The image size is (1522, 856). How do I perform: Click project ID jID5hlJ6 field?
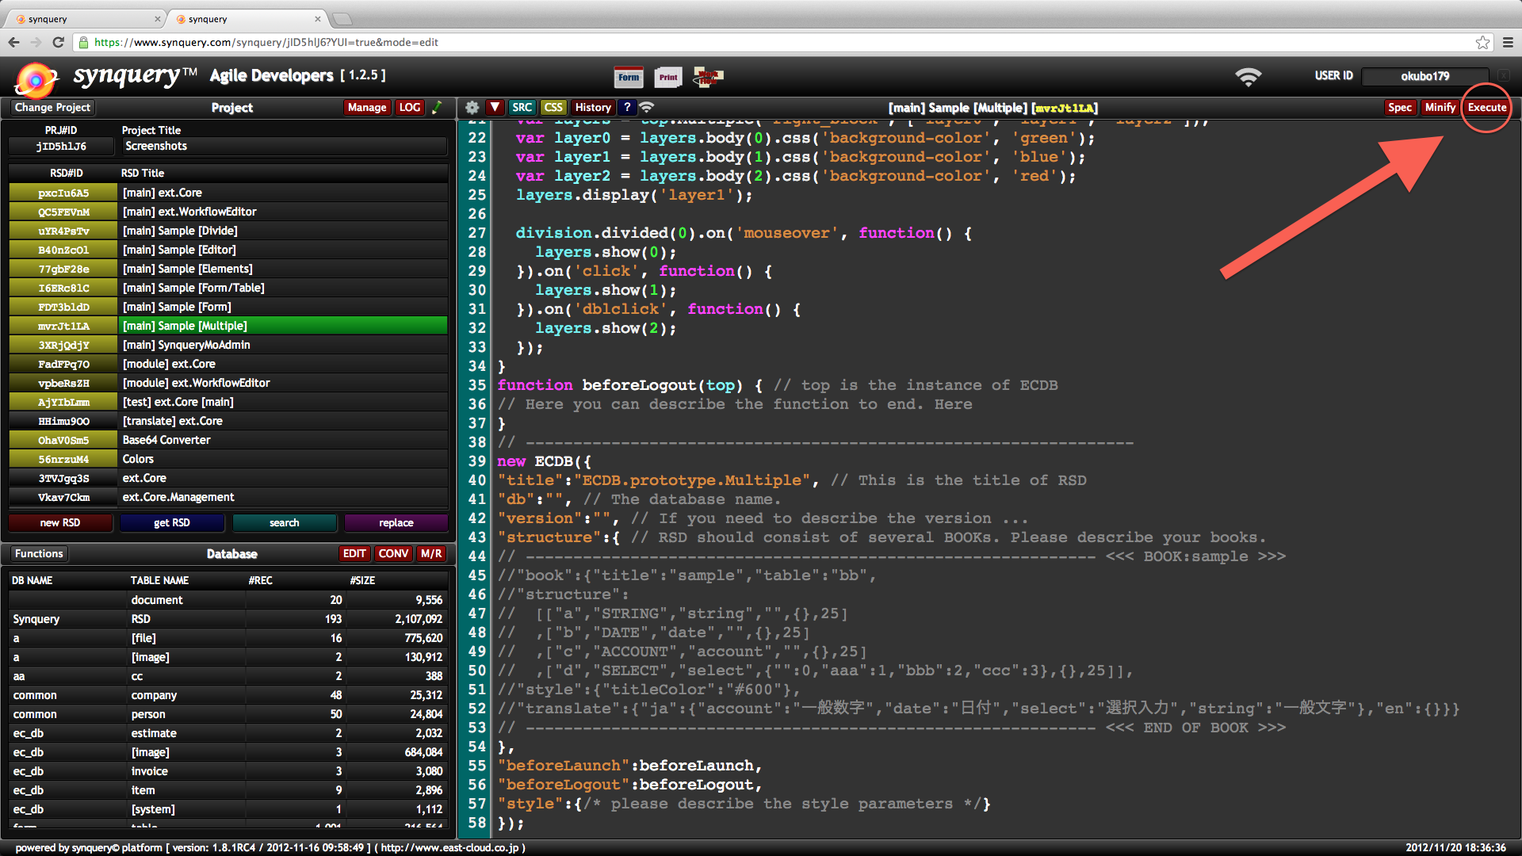[61, 146]
